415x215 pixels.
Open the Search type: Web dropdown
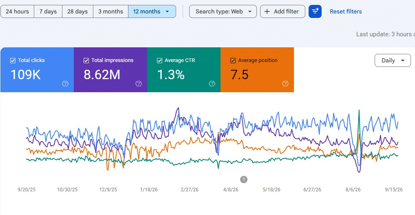click(x=223, y=12)
